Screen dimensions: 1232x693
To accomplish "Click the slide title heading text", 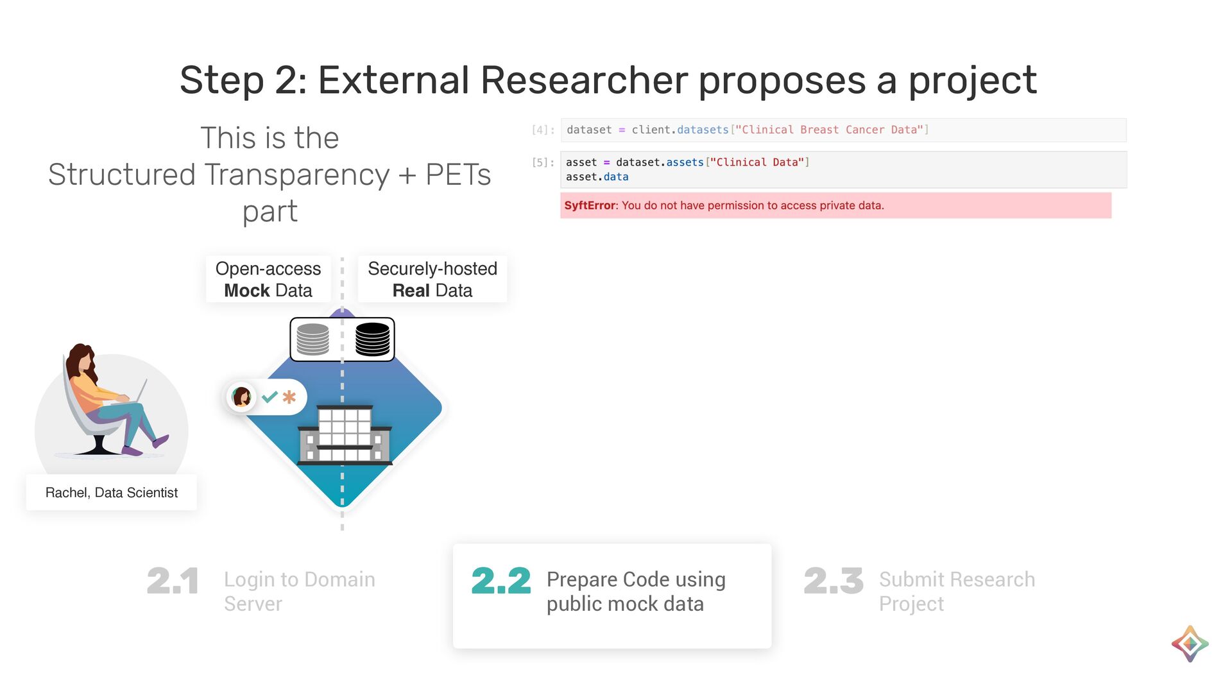I will pyautogui.click(x=608, y=80).
